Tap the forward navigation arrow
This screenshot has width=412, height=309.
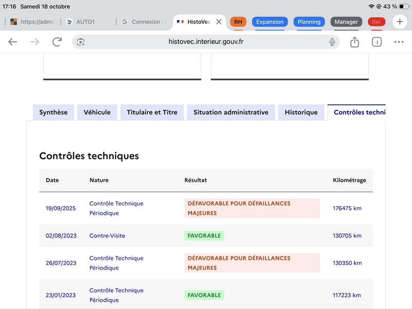coord(35,42)
